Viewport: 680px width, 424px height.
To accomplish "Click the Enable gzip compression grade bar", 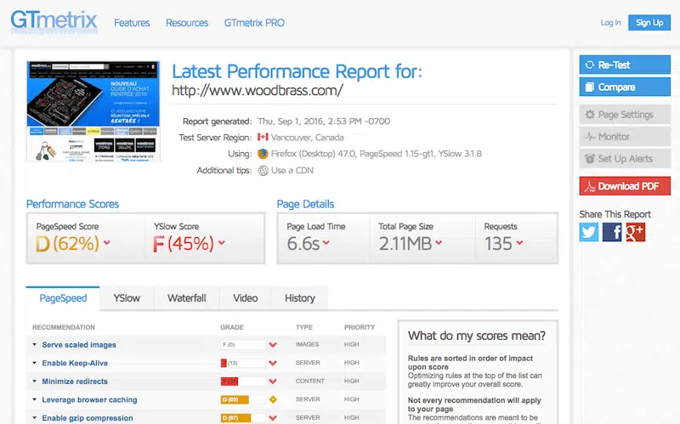I will coord(242,418).
